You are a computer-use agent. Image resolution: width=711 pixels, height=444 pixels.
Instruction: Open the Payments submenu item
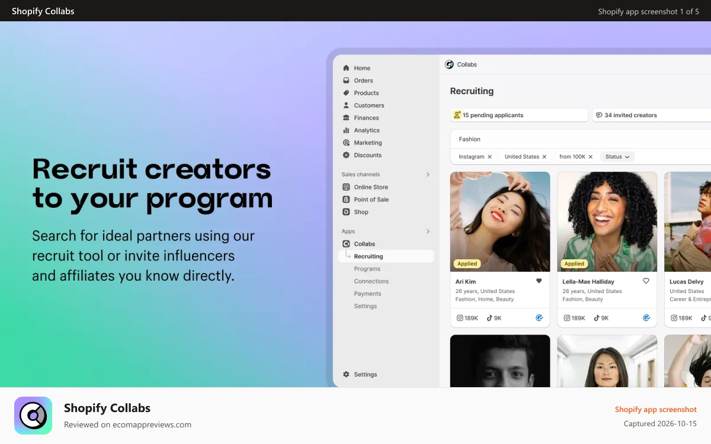[368, 294]
